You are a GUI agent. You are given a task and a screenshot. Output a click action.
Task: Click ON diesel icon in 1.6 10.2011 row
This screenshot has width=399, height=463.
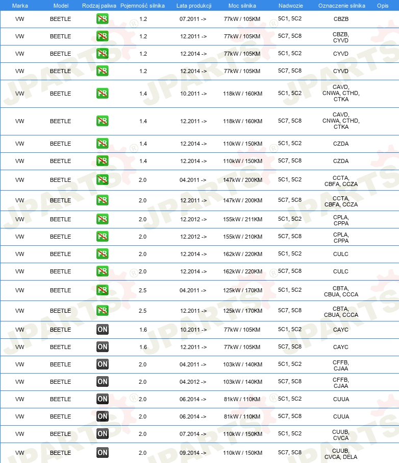[103, 330]
